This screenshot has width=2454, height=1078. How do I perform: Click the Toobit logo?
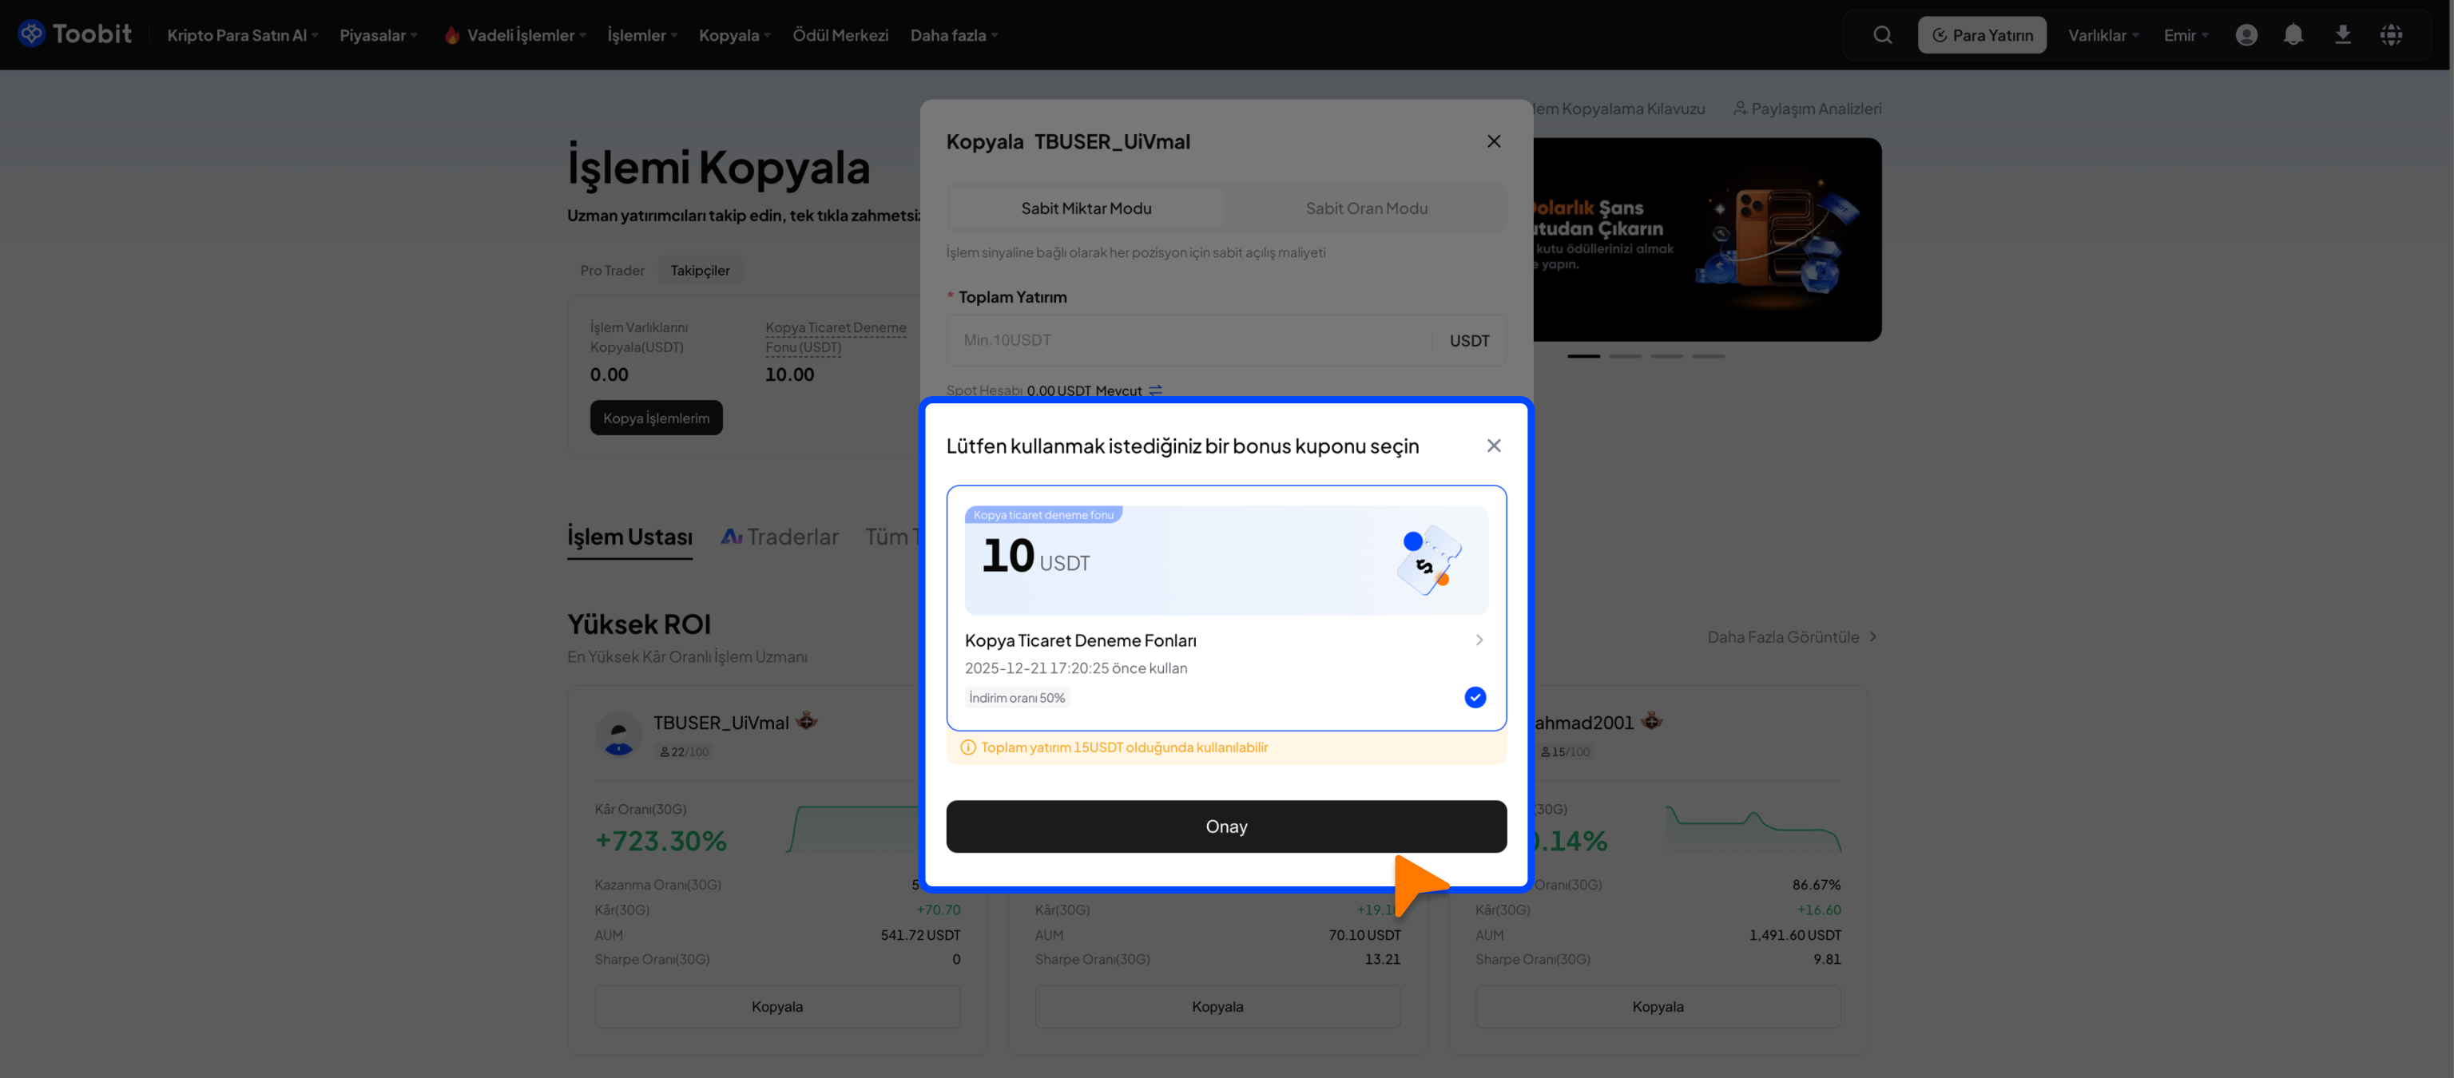[x=74, y=34]
